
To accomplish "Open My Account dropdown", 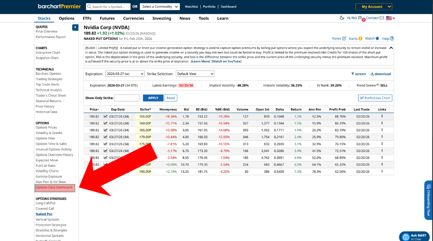I will [374, 7].
